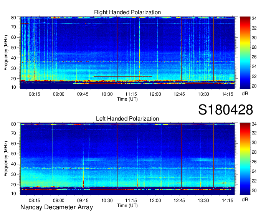Click 70 on Right Handed frequency axis

(x=13, y=27)
